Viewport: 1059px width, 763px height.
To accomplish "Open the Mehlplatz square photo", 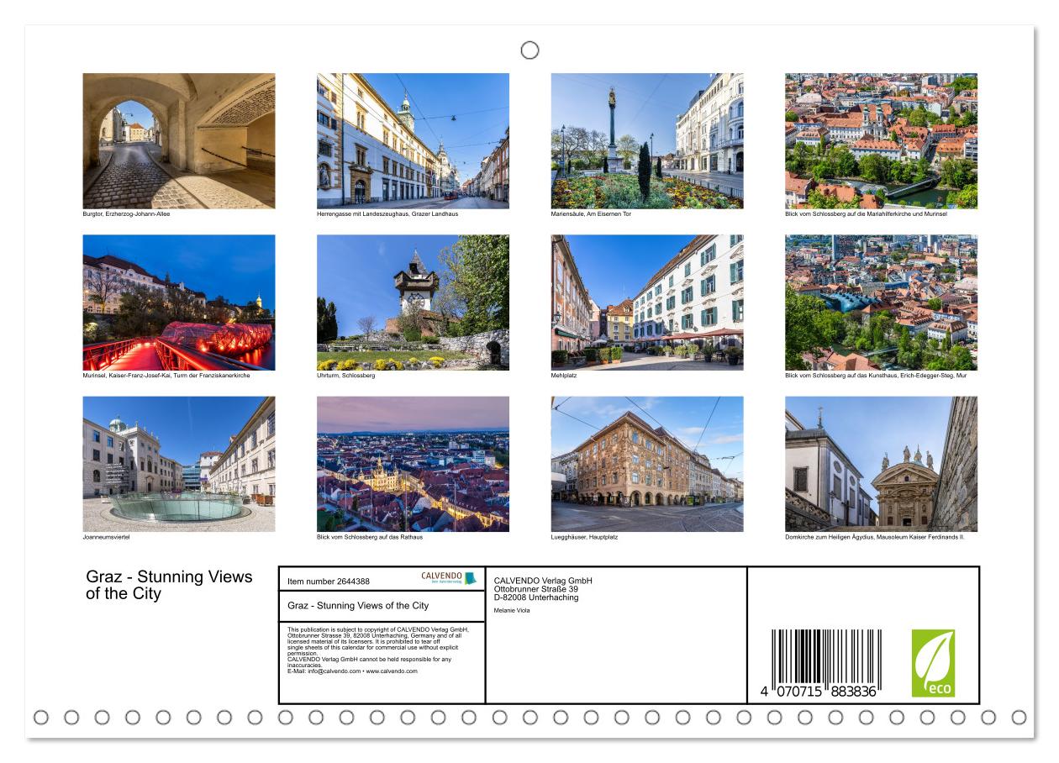I will point(647,303).
